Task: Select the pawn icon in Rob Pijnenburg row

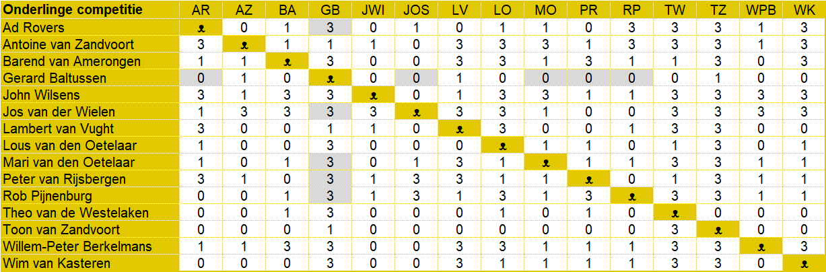Action: click(632, 197)
